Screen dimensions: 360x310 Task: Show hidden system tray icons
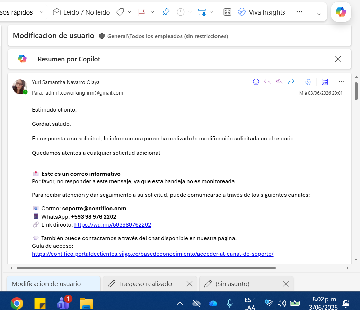pos(180,303)
